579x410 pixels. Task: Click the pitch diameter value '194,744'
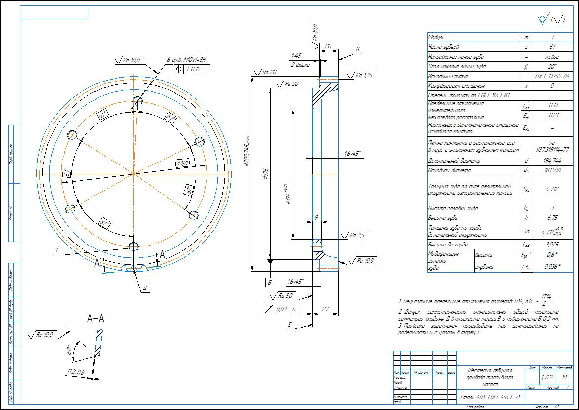tap(552, 161)
